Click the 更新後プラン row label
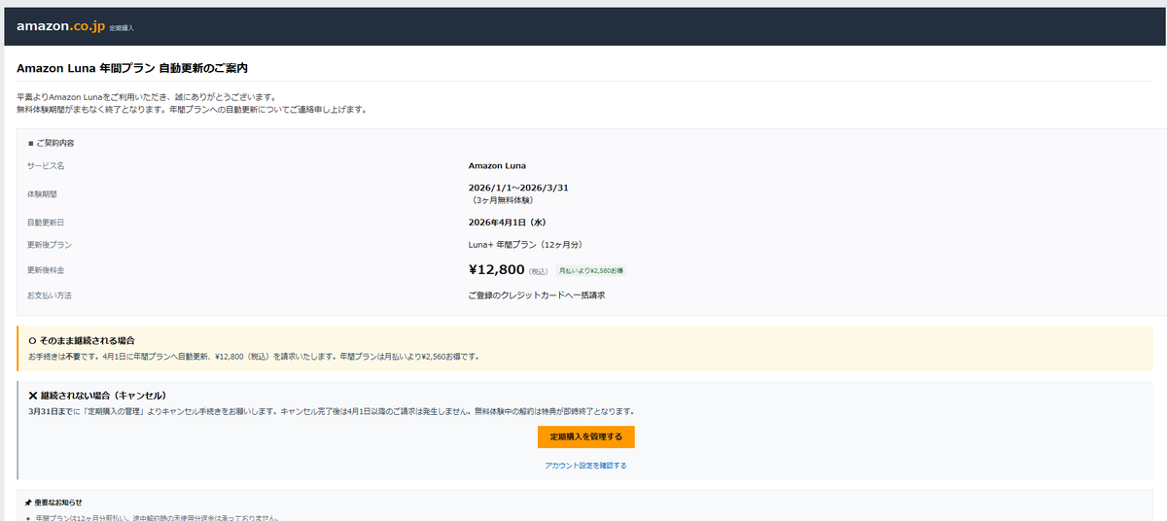Image resolution: width=1167 pixels, height=521 pixels. tap(50, 245)
